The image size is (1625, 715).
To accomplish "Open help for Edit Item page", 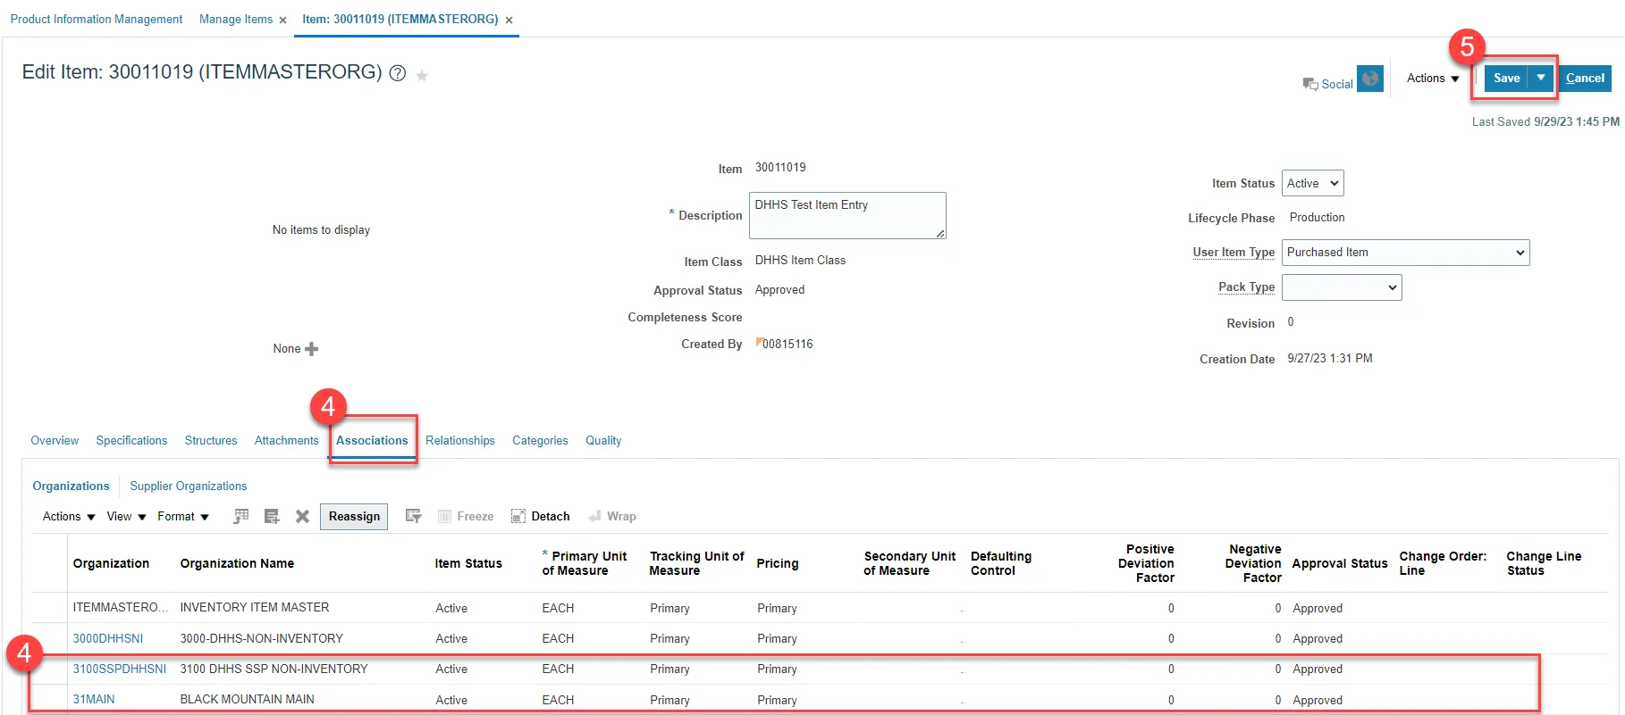I will [x=398, y=74].
